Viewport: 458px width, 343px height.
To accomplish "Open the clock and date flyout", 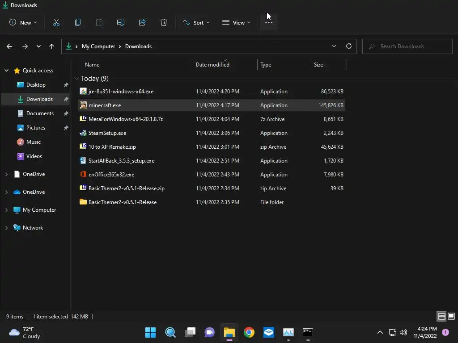I will pos(425,332).
